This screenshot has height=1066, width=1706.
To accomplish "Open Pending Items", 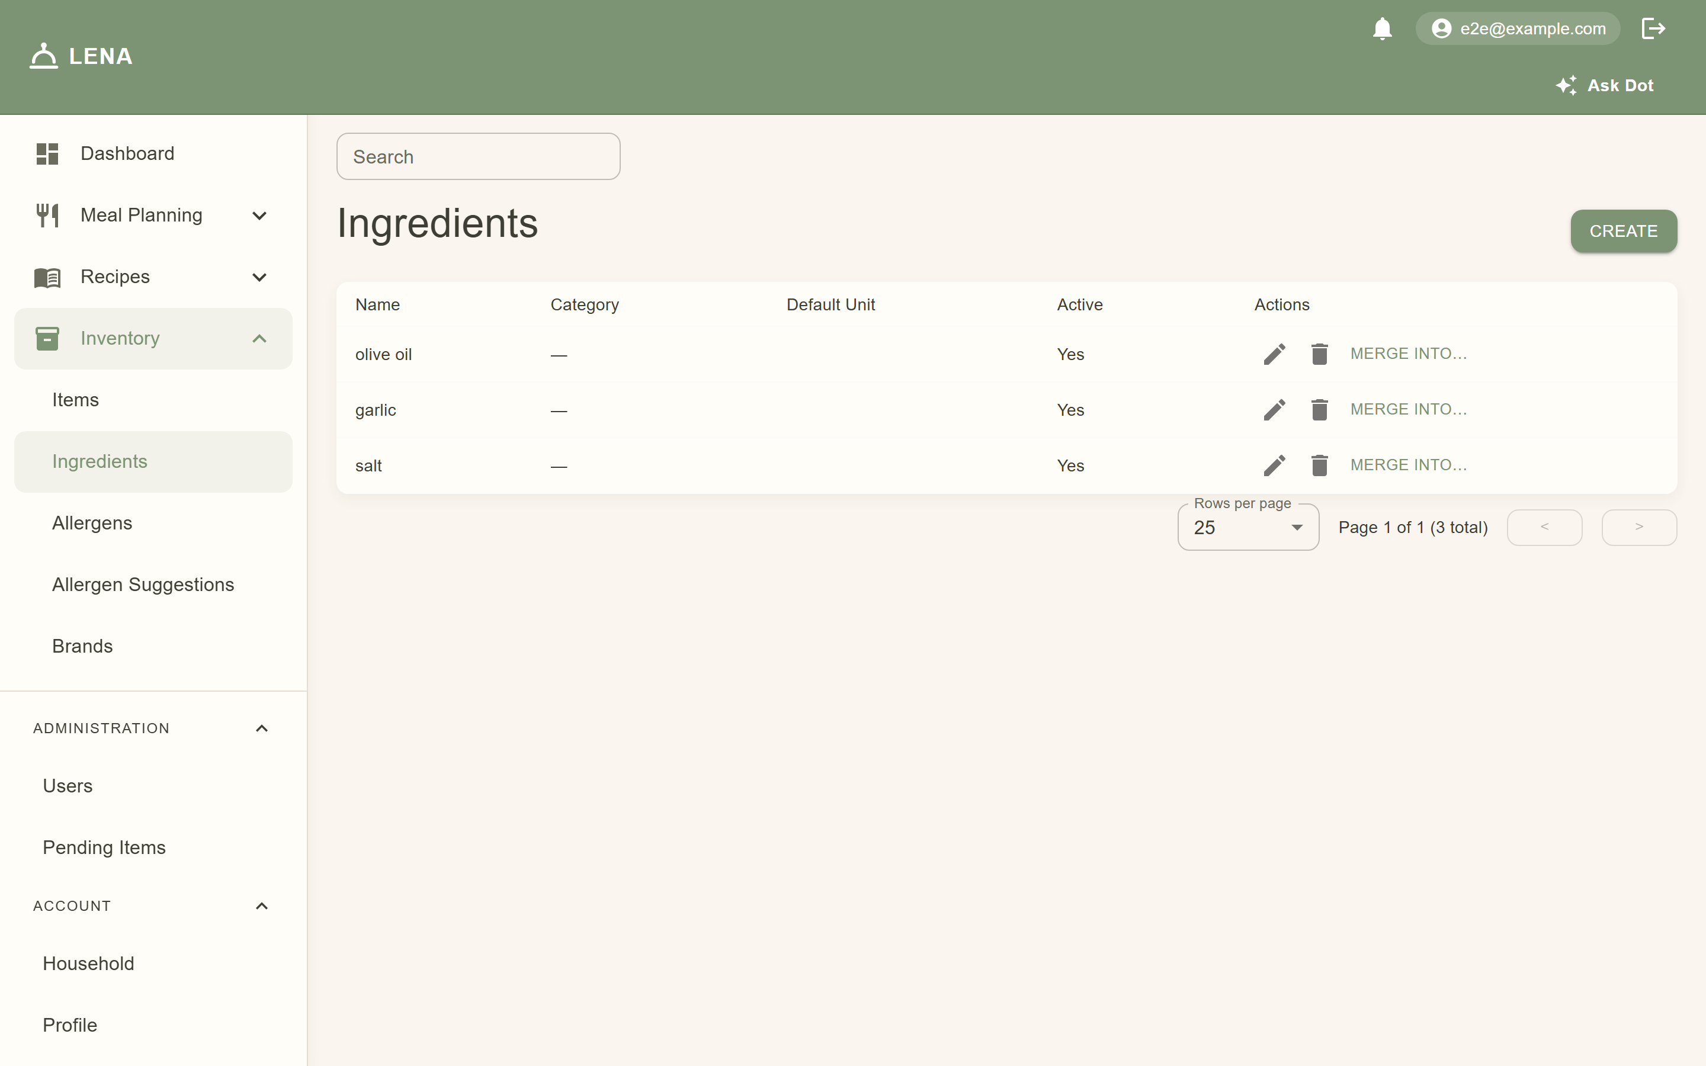I will pos(153,847).
